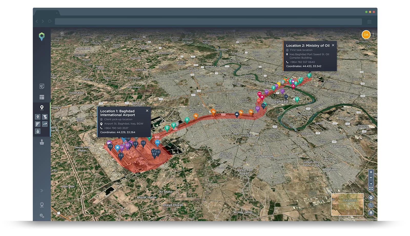
Task: Open the three-dot menu beside DA avatar
Action: point(373,35)
